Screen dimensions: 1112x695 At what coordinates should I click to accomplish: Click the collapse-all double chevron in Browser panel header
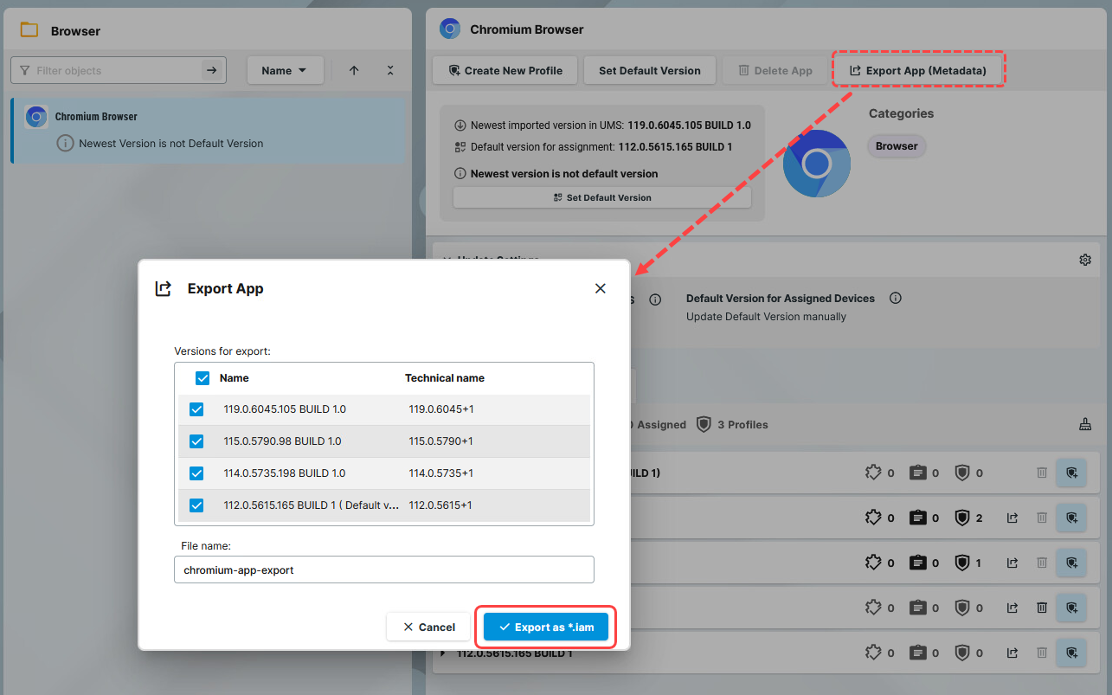pyautogui.click(x=390, y=70)
